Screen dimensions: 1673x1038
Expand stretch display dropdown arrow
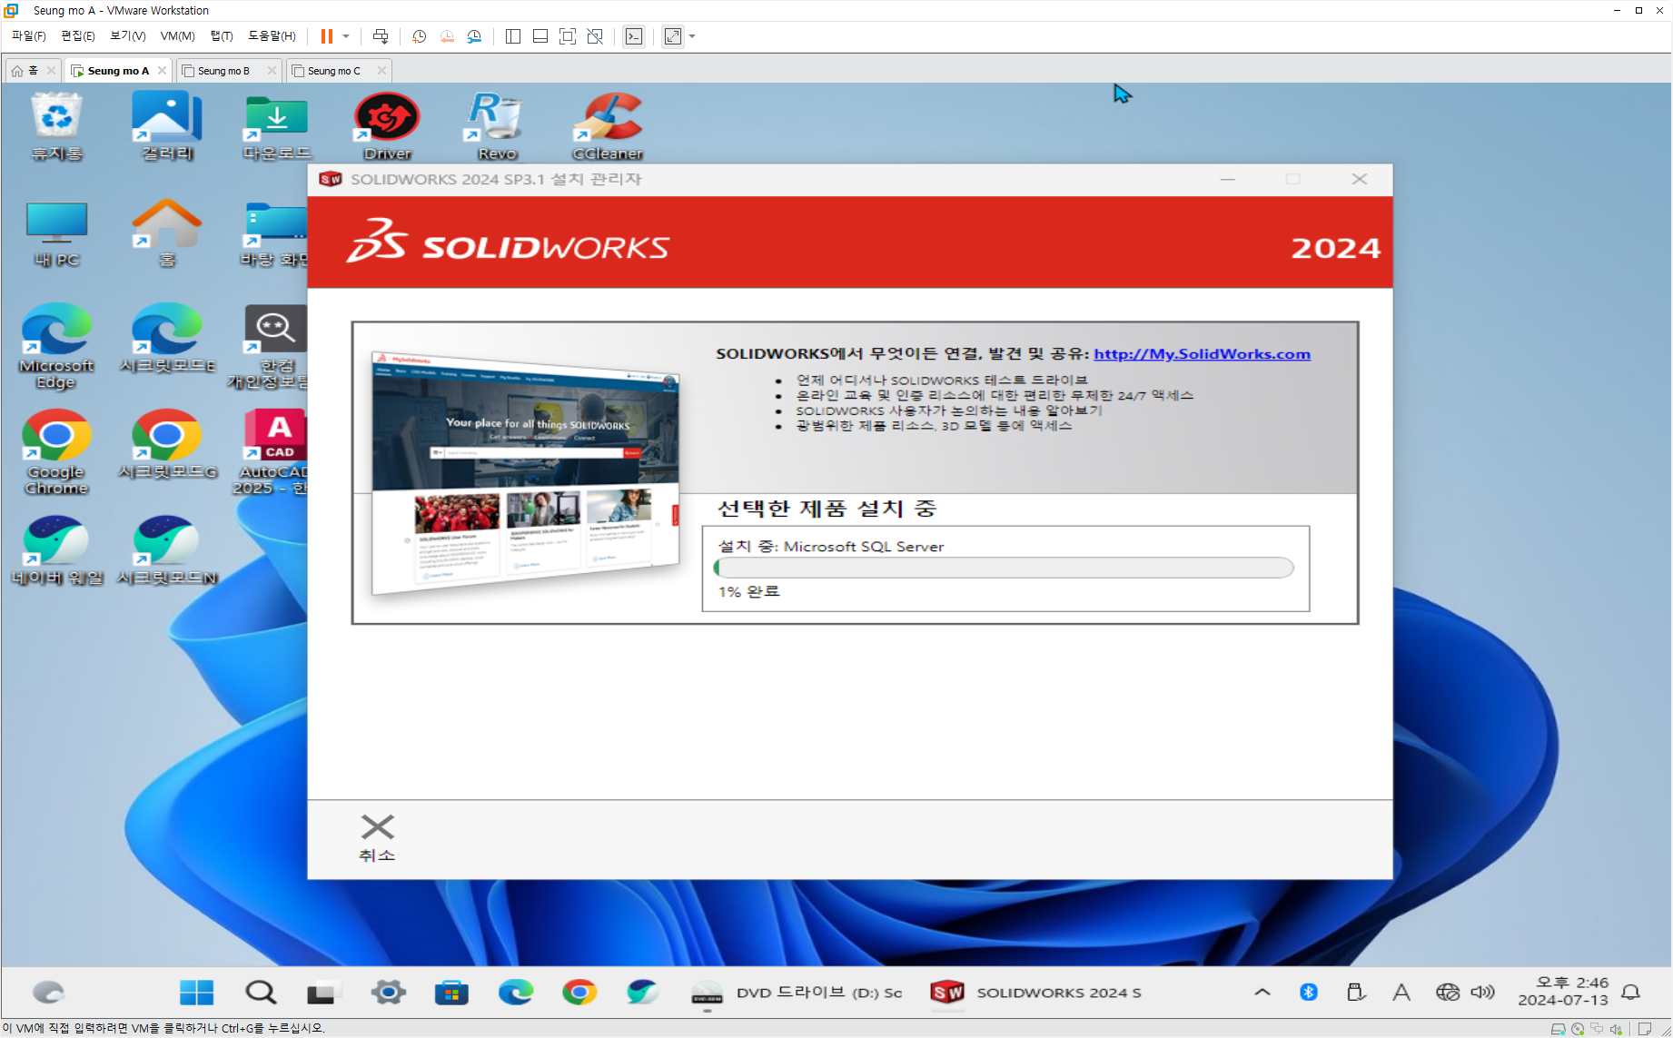[692, 36]
